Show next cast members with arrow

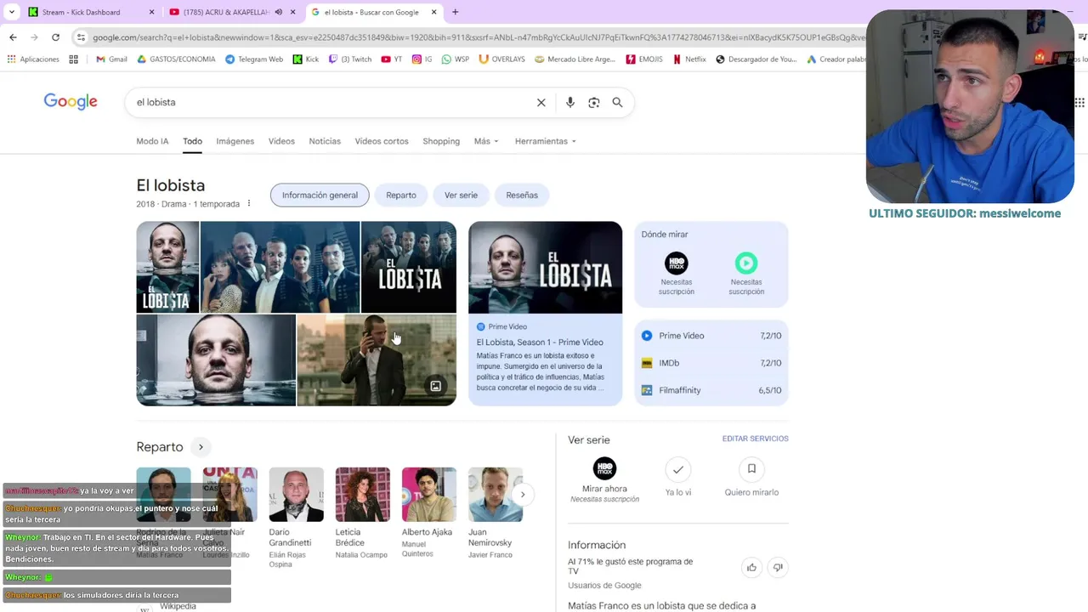[523, 495]
